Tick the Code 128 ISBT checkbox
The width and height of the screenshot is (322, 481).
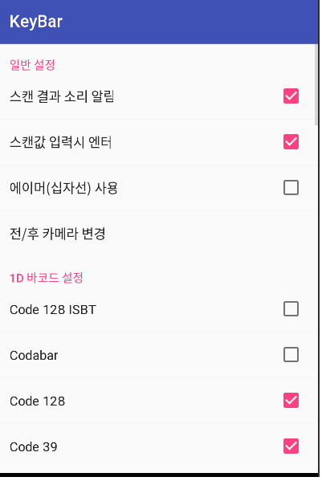coord(291,309)
